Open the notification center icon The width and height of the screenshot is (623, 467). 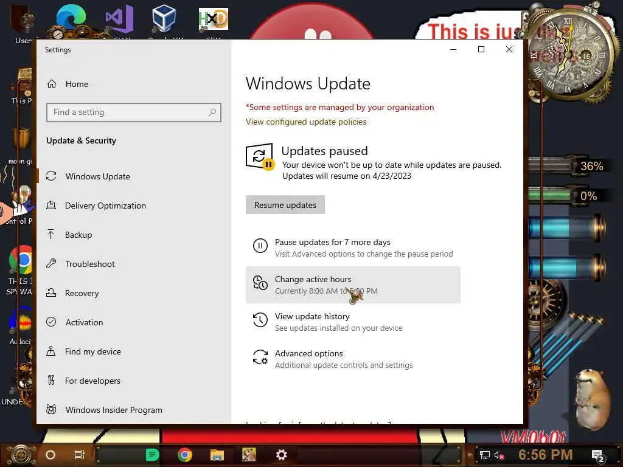[598, 455]
